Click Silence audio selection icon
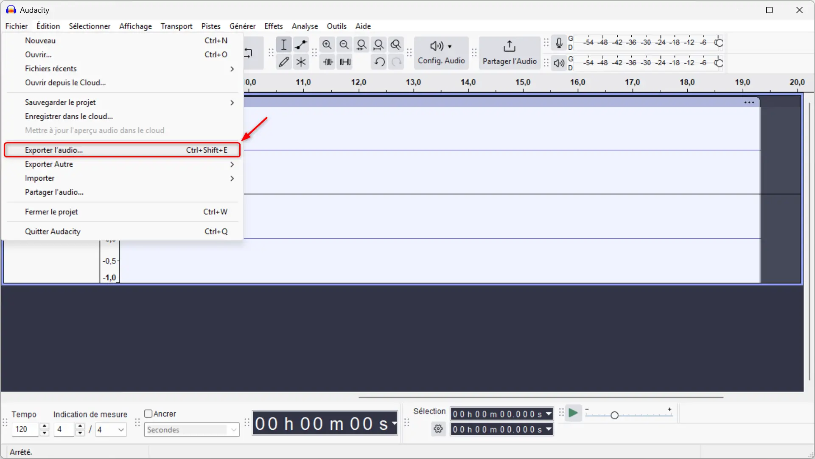Screen dimensions: 815x459 click(x=345, y=62)
